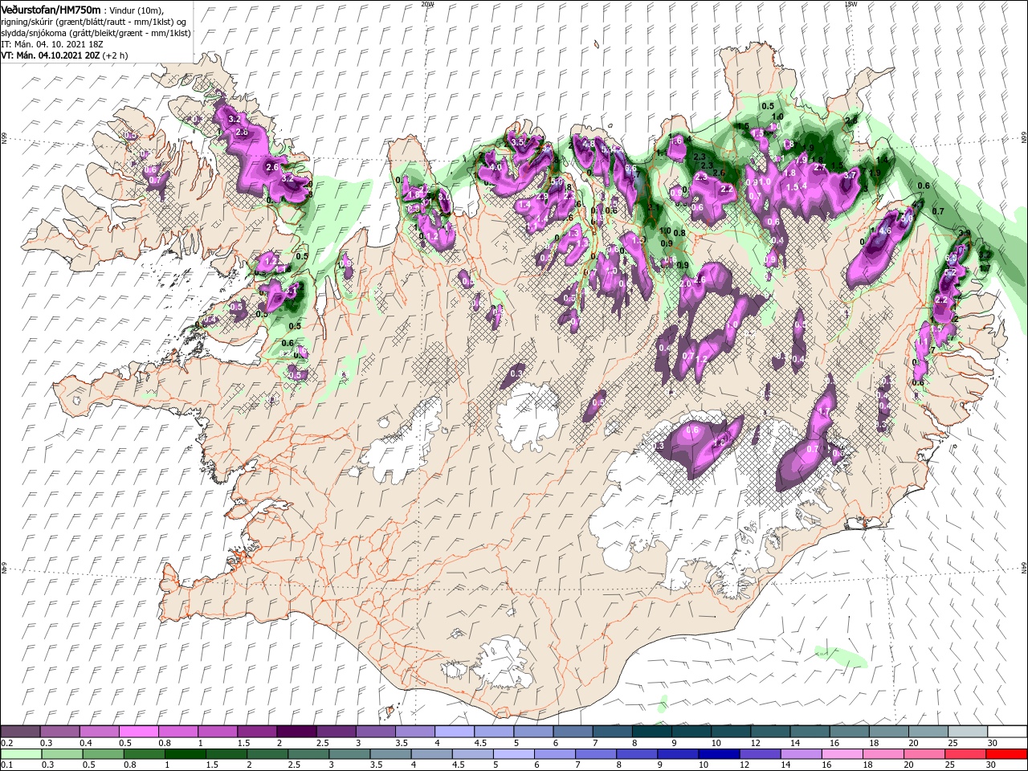The width and height of the screenshot is (1028, 771).
Task: Pick the lavender top-row swatch labelled 4
Action: (455, 732)
